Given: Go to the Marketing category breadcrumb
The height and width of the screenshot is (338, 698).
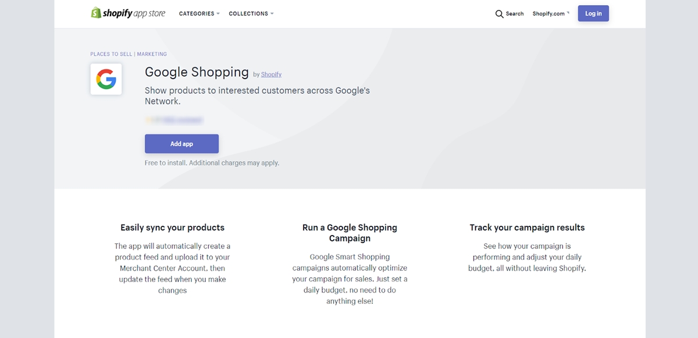Looking at the screenshot, I should pos(152,54).
